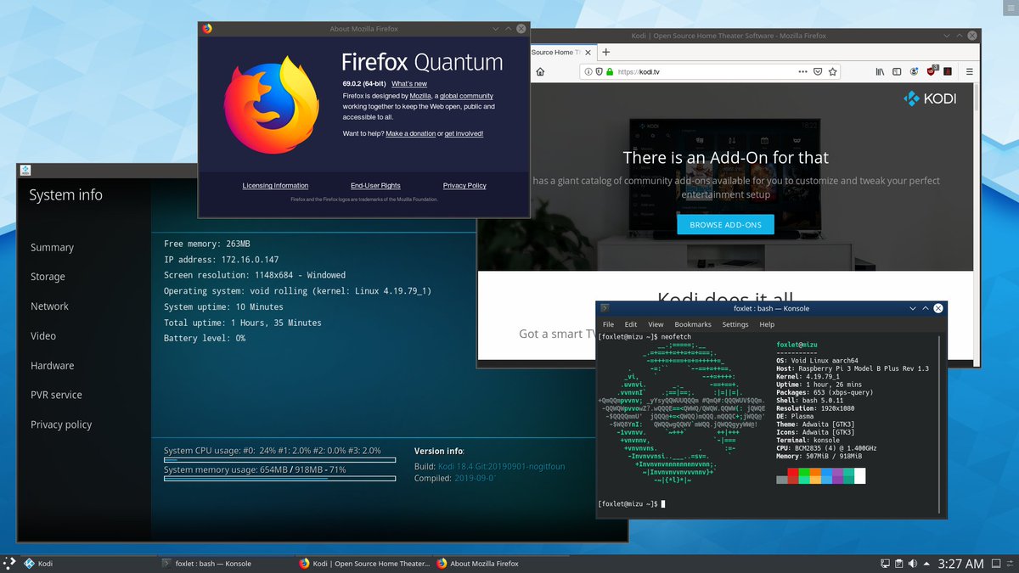The height and width of the screenshot is (573, 1019).
Task: Open Firefox account avatar icon
Action: [915, 72]
